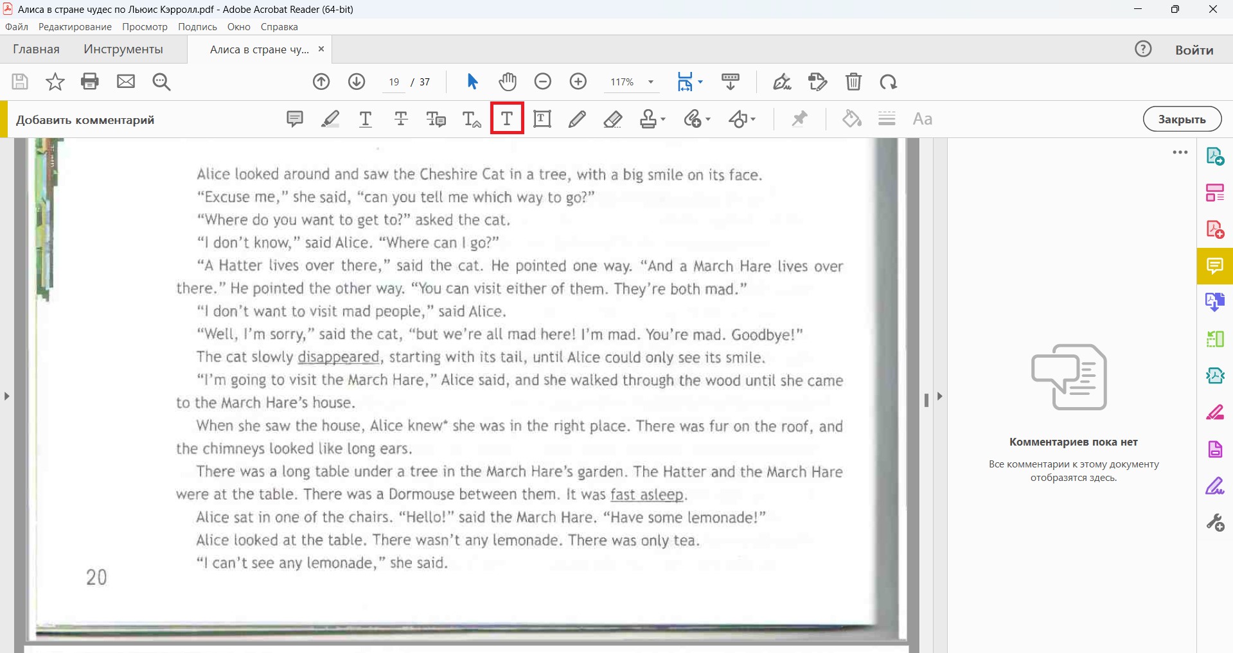
Task: Go to the next page with down arrow
Action: [357, 82]
